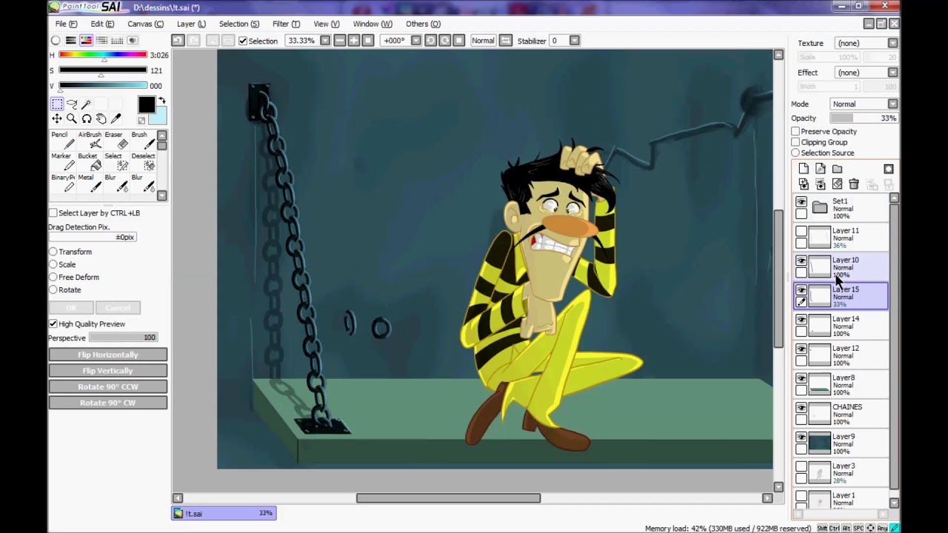The width and height of the screenshot is (948, 533).
Task: Open the rotation angle dropdown
Action: [x=416, y=41]
